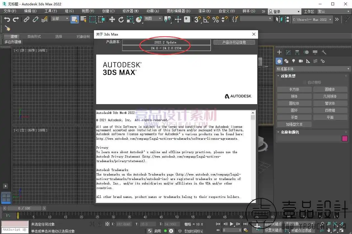The height and width of the screenshot is (234, 352).
Task: Open the workspace 默认 dropdown
Action: point(334,11)
